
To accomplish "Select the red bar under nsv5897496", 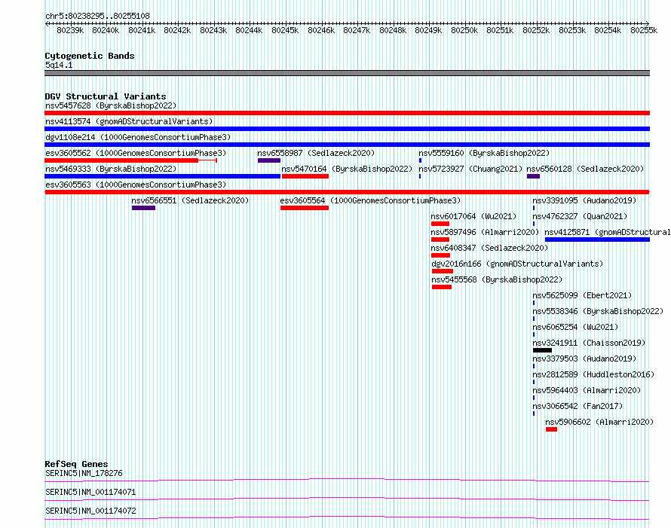I will click(440, 240).
